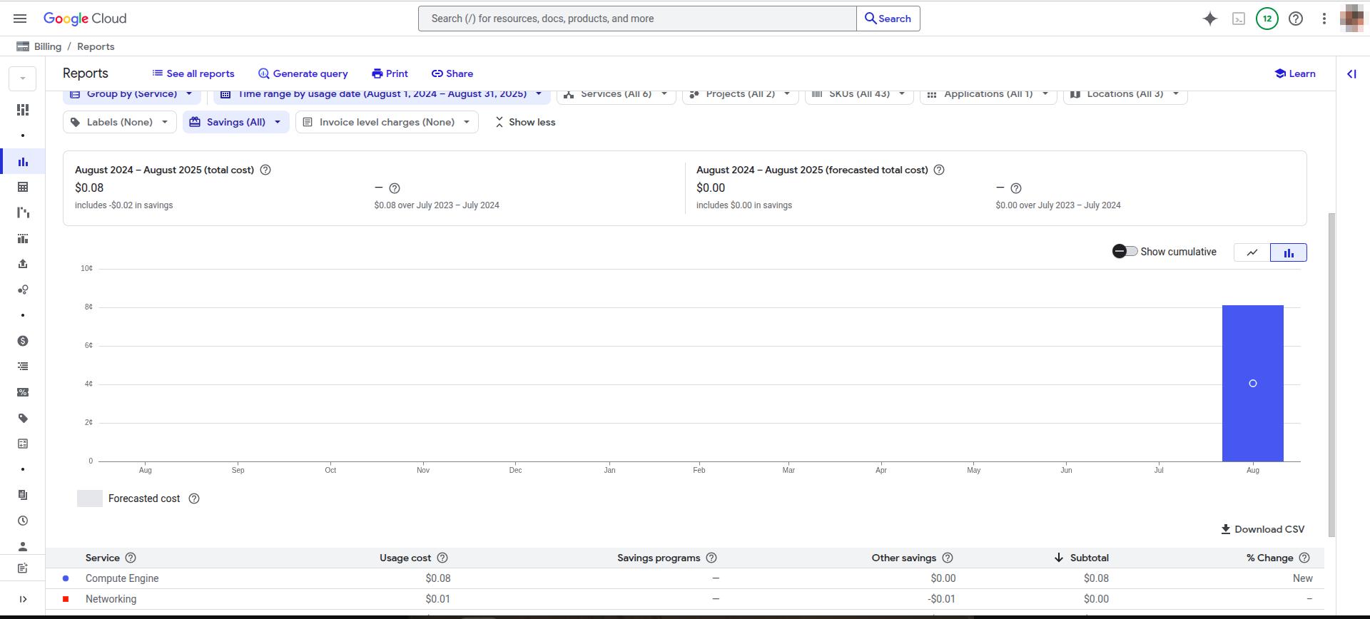Expand Invoice level charges dropdown
This screenshot has width=1370, height=619.
[387, 122]
